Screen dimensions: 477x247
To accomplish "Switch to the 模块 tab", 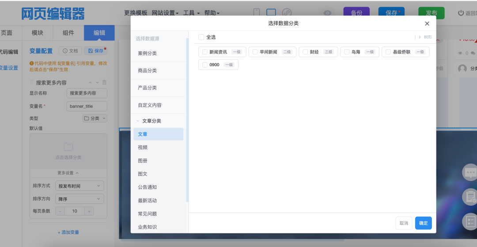I will point(38,33).
